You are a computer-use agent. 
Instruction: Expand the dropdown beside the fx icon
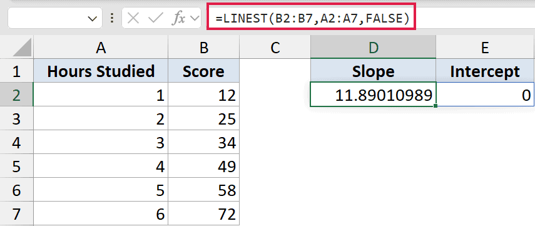point(195,19)
